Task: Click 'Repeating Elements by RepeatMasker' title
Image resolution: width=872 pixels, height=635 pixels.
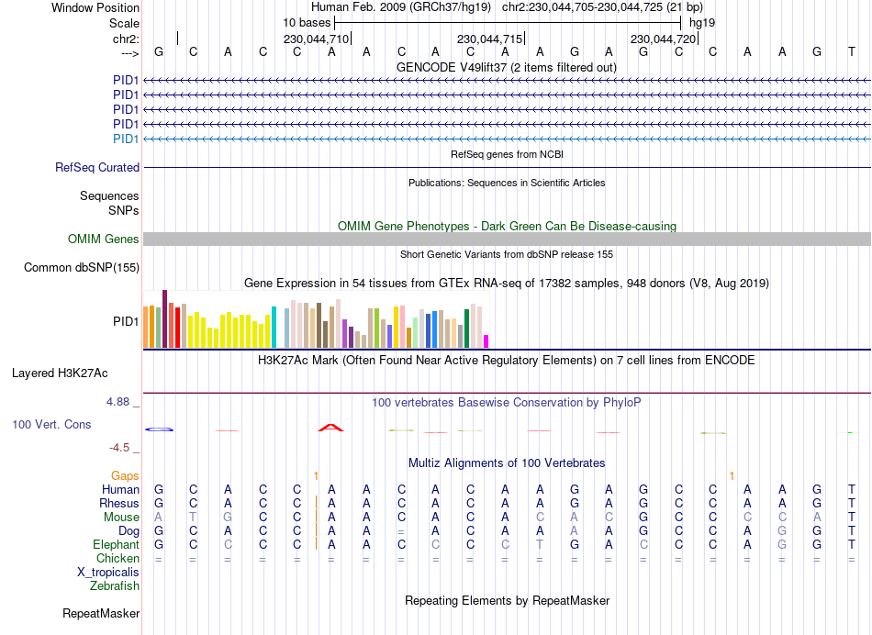Action: (507, 600)
